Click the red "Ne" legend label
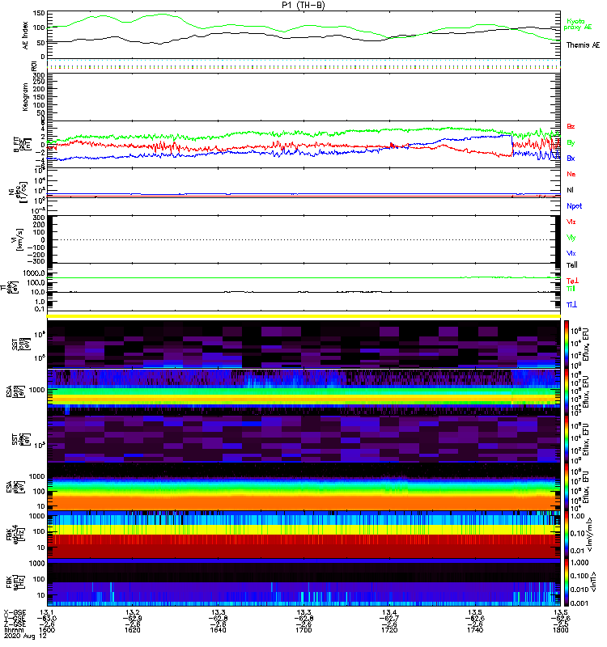 point(571,174)
